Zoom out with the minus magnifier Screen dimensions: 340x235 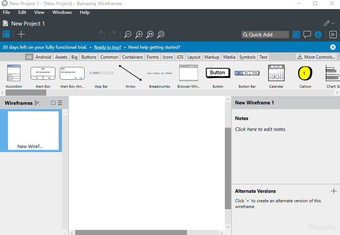[128, 35]
